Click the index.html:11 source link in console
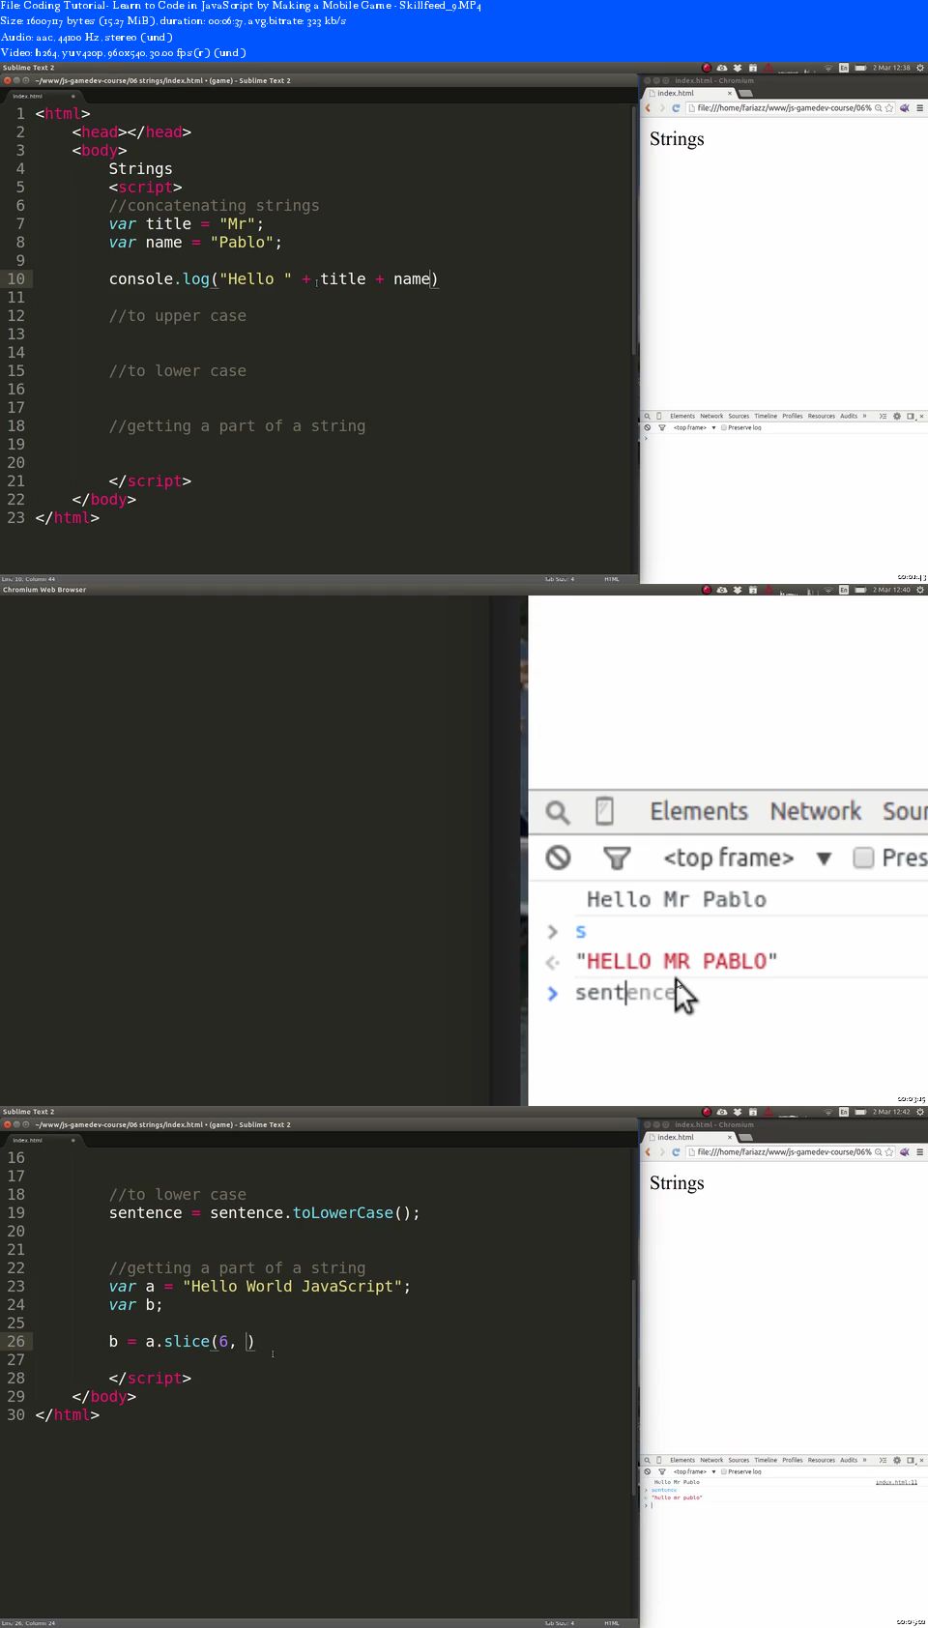The image size is (928, 1628). click(x=896, y=1482)
